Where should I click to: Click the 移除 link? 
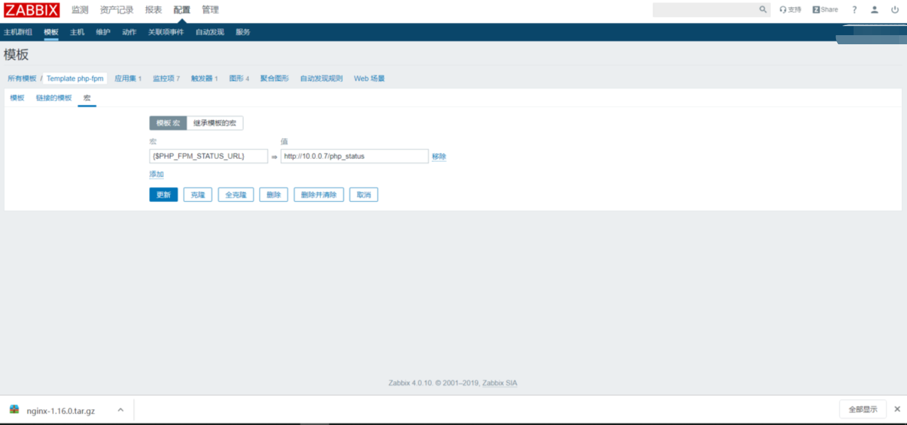tap(439, 156)
